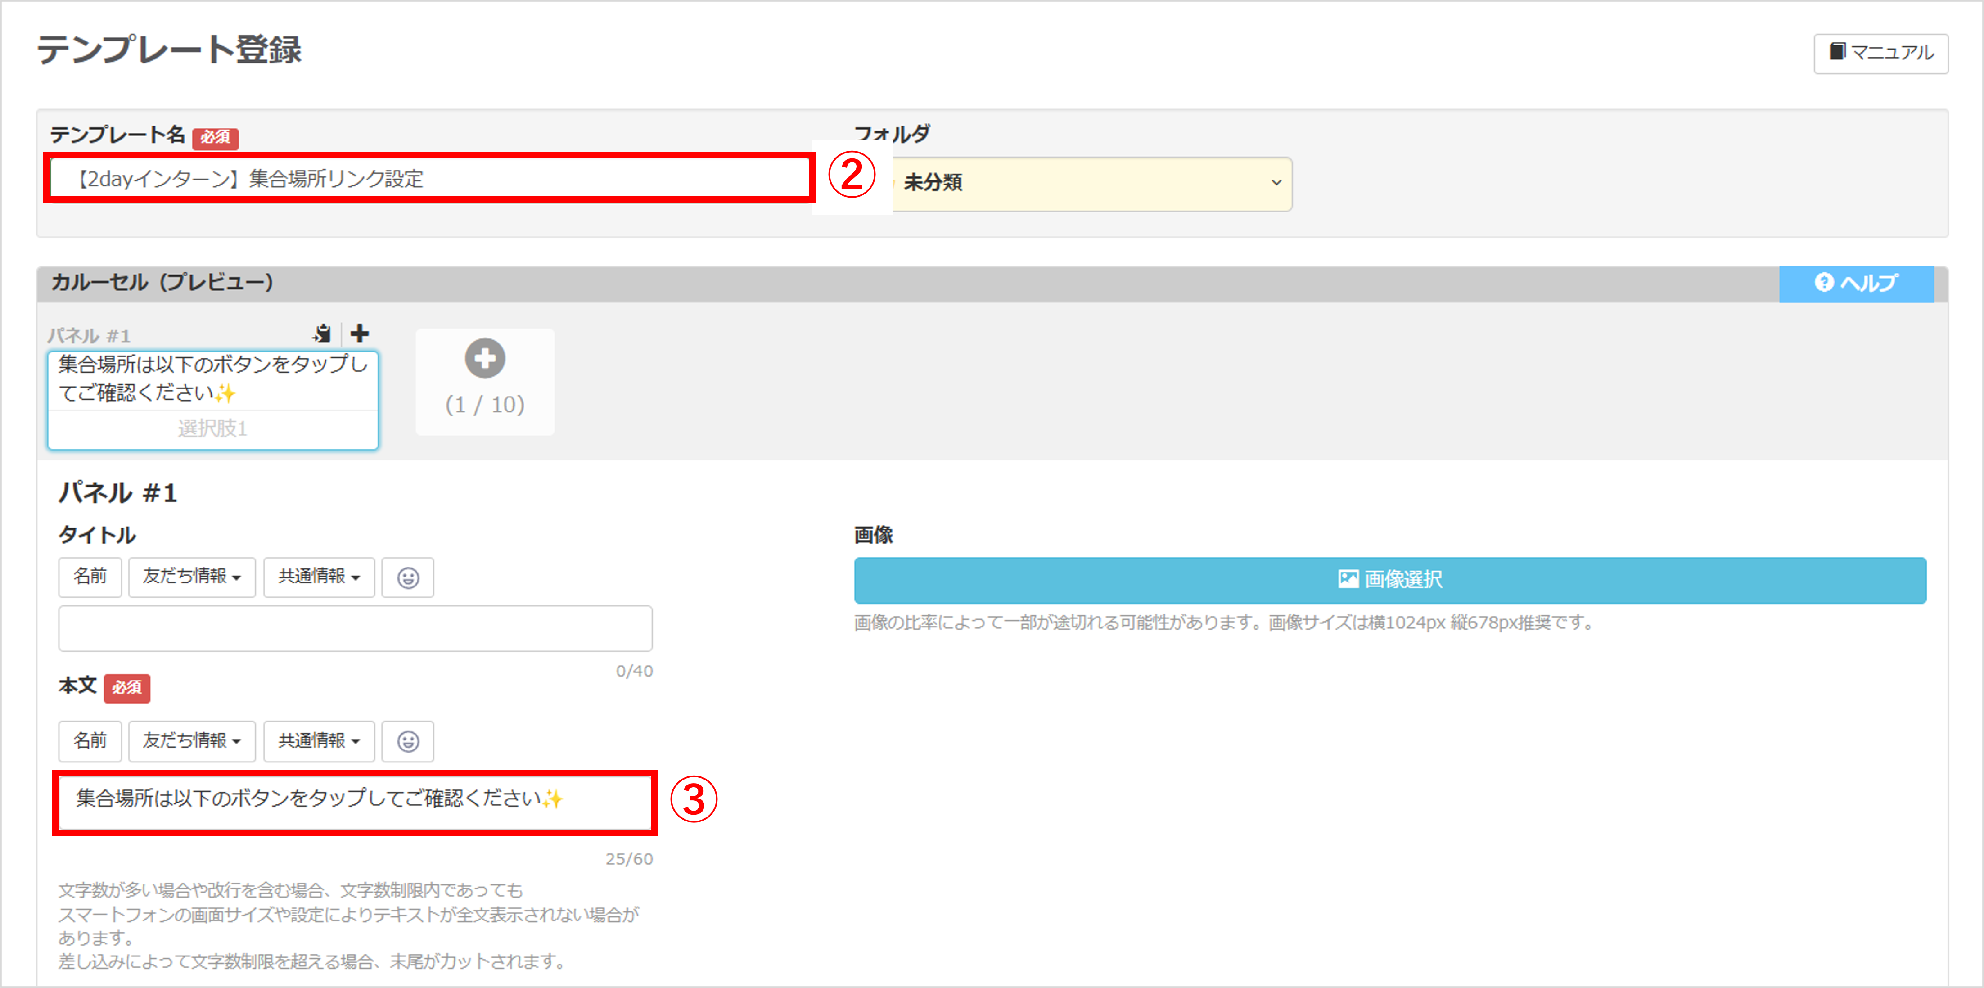Insert 名前 into the 本文 field
The width and height of the screenshot is (1984, 988).
point(90,741)
